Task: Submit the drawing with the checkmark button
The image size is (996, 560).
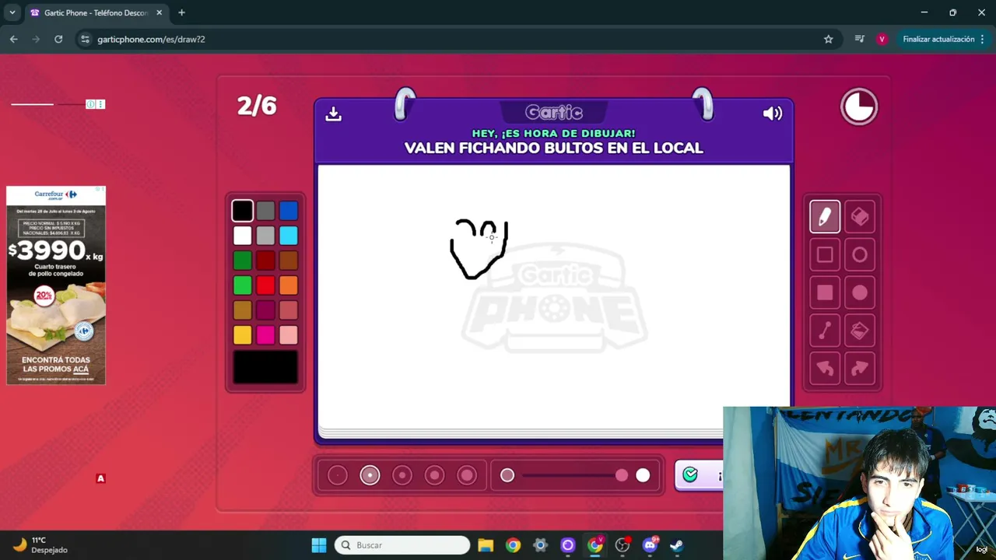Action: (x=700, y=475)
